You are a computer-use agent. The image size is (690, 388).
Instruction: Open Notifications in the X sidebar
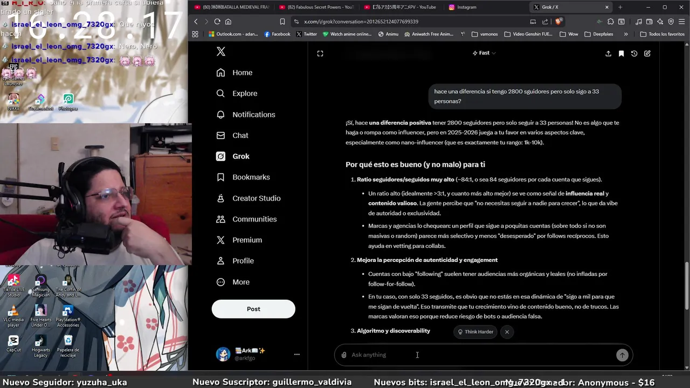(x=245, y=114)
